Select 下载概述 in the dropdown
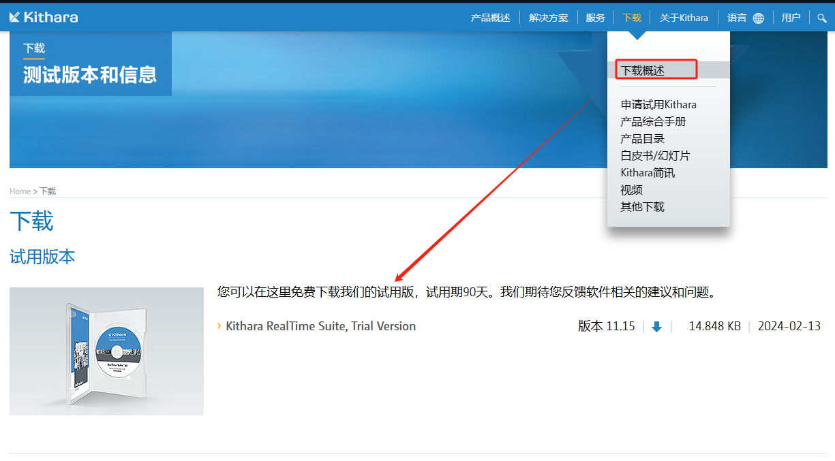Screen dimensions: 835x461 tap(642, 70)
